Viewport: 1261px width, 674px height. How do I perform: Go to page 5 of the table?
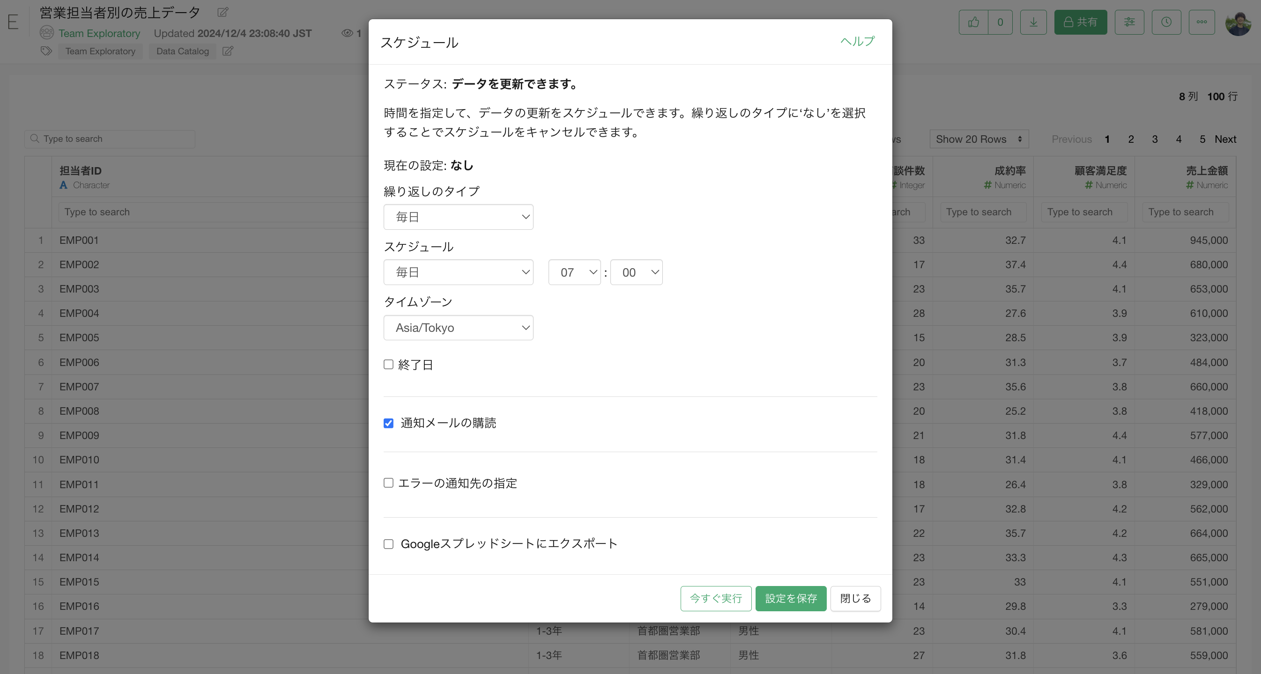[1202, 139]
